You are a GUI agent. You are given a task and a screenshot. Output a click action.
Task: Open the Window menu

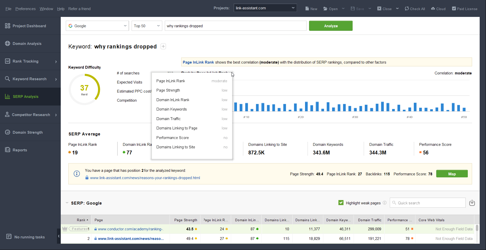pyautogui.click(x=46, y=9)
